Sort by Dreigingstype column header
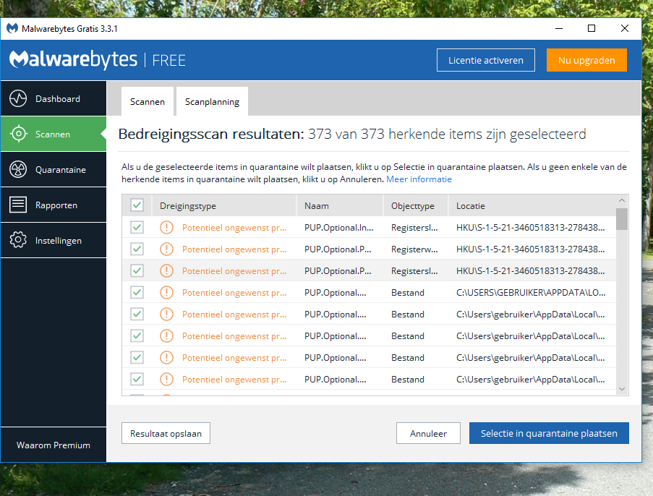 pyautogui.click(x=224, y=206)
